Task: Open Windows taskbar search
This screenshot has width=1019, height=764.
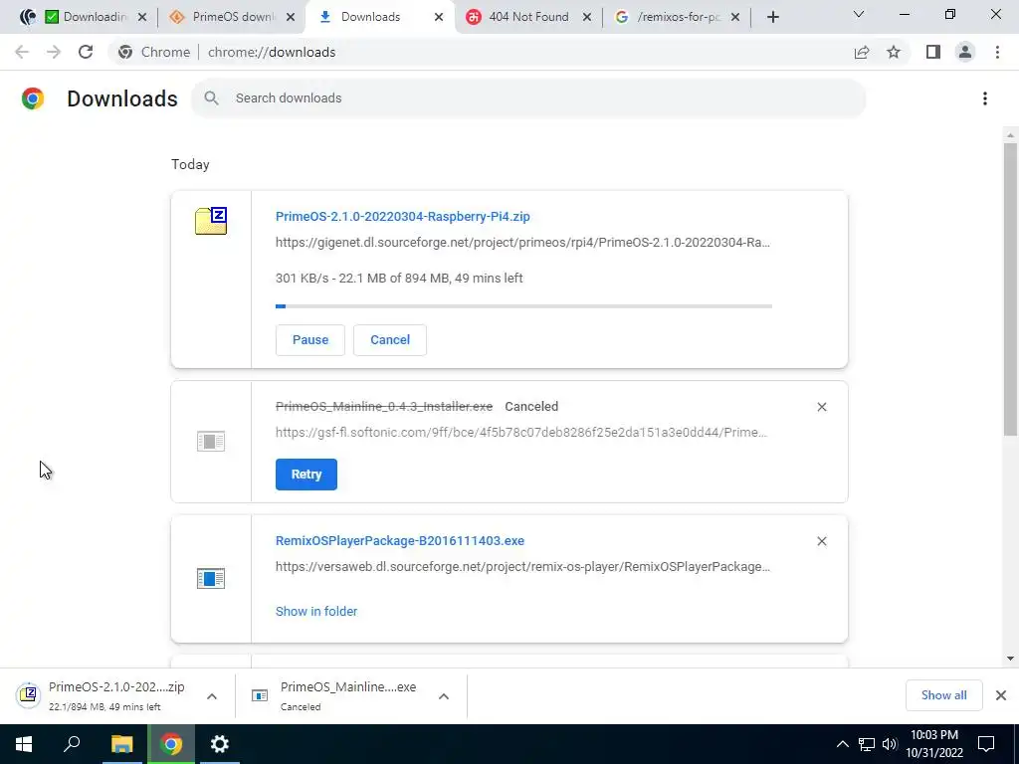Action: [72, 744]
